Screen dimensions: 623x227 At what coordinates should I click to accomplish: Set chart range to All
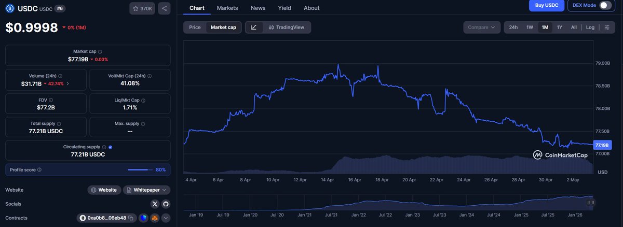pyautogui.click(x=574, y=27)
